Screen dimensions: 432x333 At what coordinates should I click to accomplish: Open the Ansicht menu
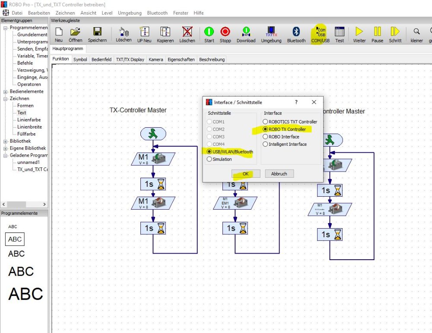(88, 13)
